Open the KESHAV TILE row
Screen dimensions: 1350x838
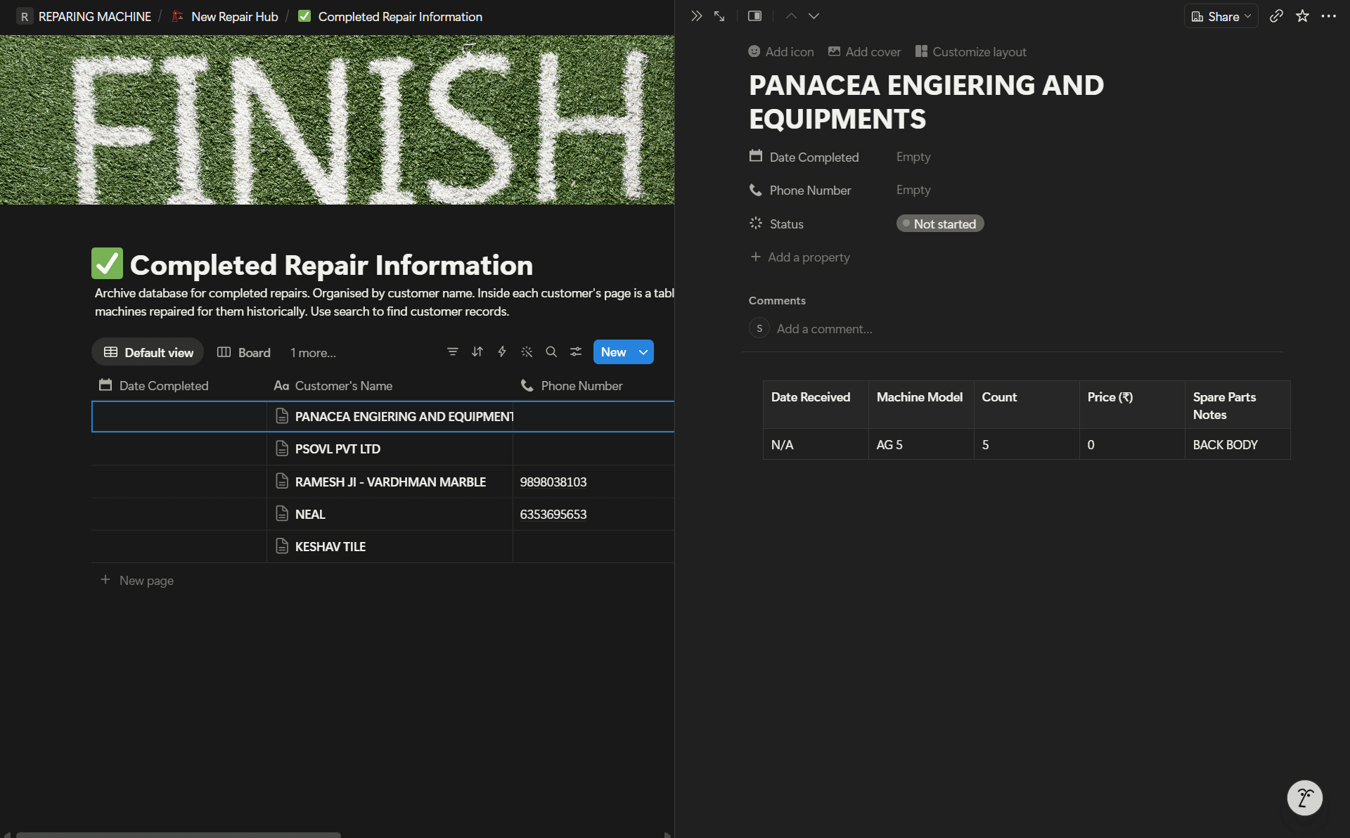[x=330, y=546]
